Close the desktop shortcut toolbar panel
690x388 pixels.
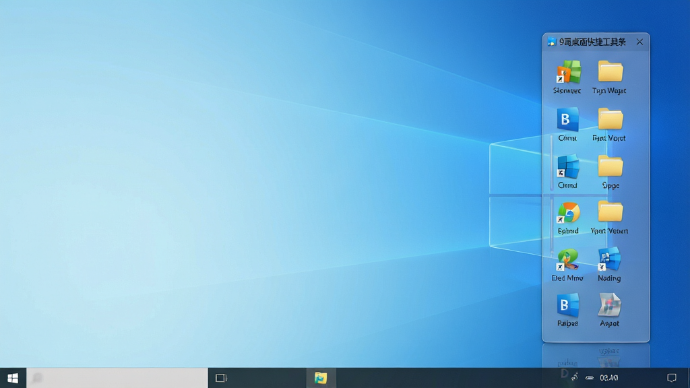click(639, 42)
